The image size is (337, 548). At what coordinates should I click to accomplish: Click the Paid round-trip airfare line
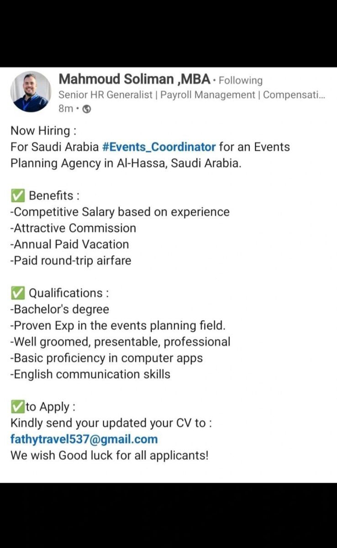point(71,261)
